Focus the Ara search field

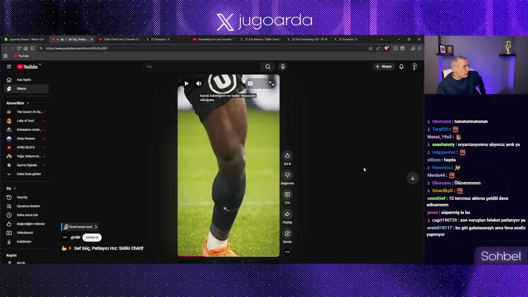tap(202, 66)
